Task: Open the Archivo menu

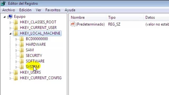Action: [9, 10]
